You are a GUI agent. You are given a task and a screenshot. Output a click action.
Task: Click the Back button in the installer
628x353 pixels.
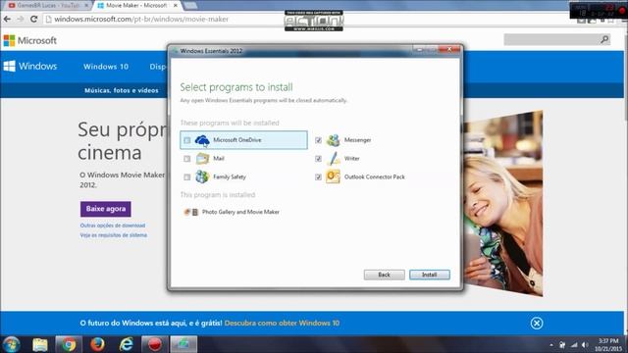pyautogui.click(x=384, y=275)
